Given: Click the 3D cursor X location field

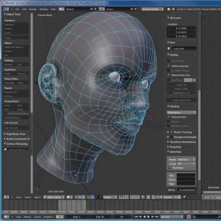Looking at the screenshot, I should coord(182,28).
